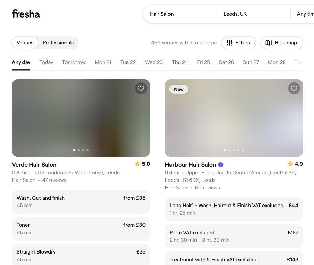Screen dimensions: 314x265
Task: Select the Tue 22 date tab
Action: (x=128, y=62)
